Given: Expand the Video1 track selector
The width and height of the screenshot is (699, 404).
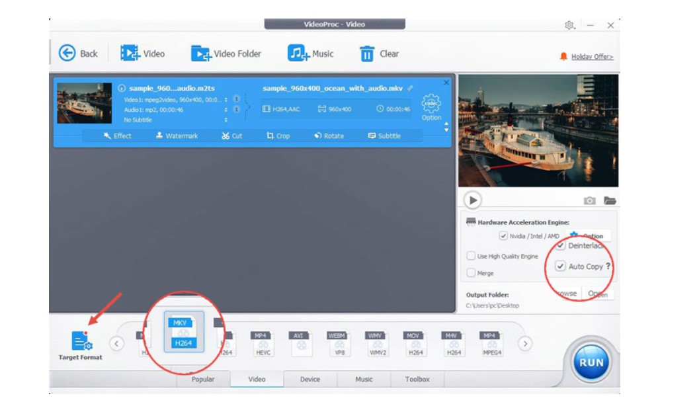Looking at the screenshot, I should [x=226, y=99].
